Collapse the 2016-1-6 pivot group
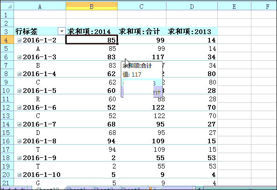Screen dimensions: 277x190 [19, 108]
